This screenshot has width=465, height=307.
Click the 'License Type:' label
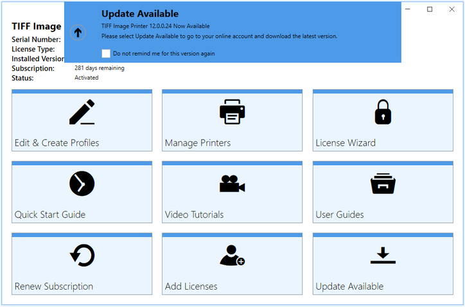pos(33,49)
